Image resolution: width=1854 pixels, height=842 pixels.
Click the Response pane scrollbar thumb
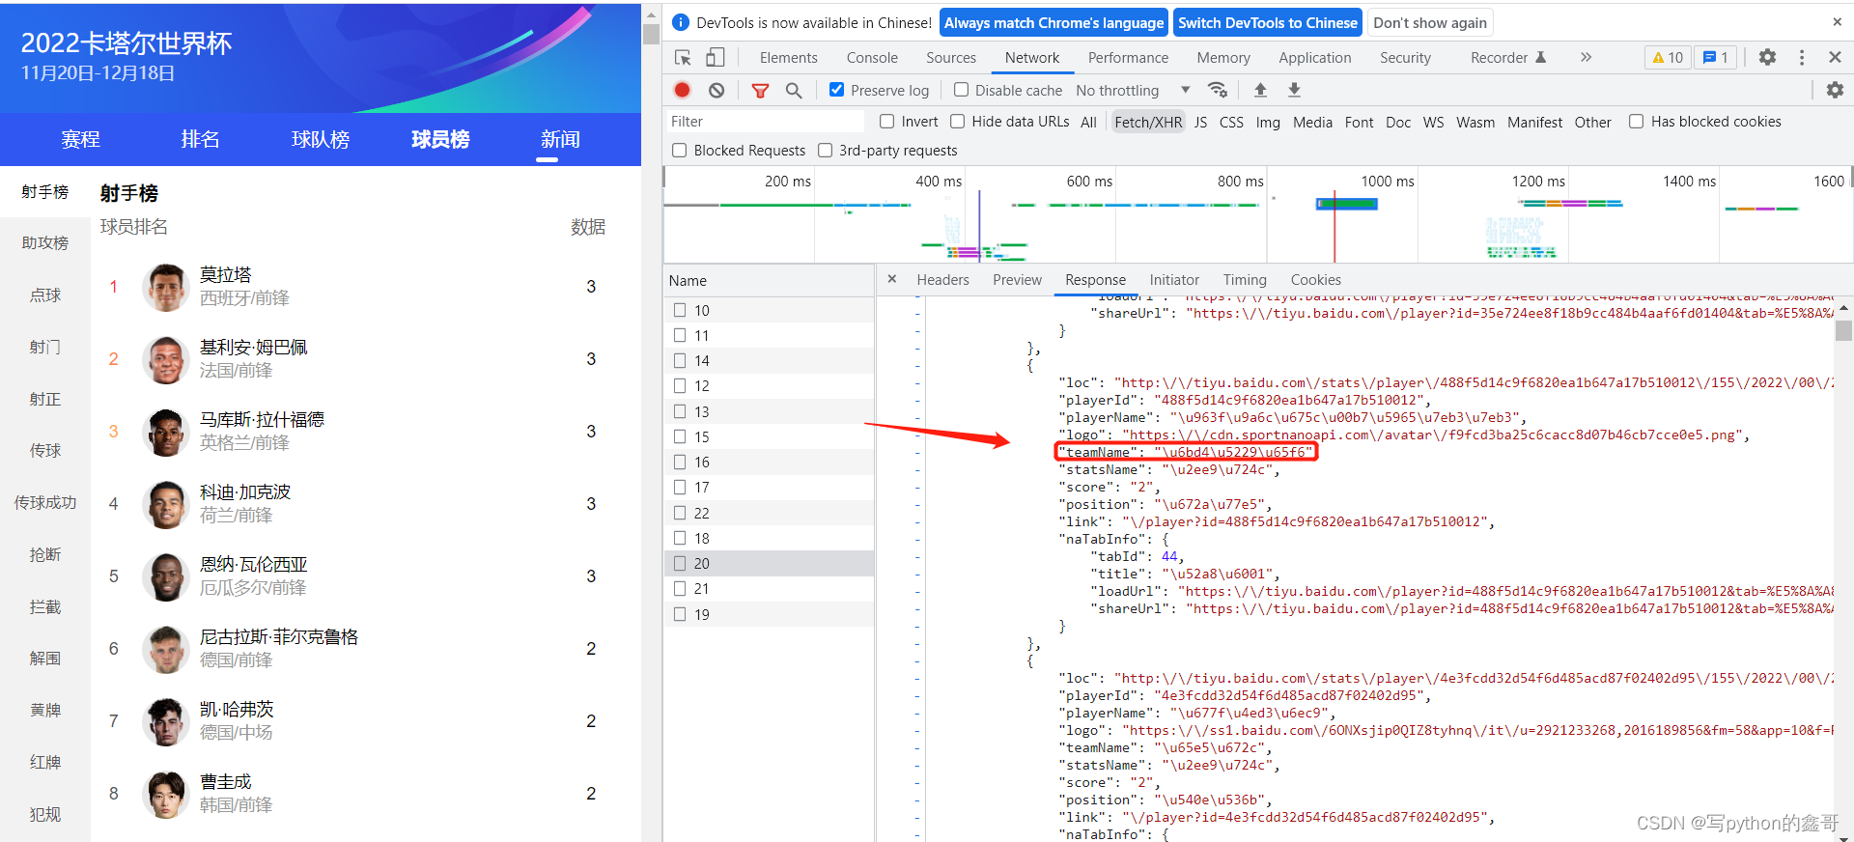point(1843,331)
